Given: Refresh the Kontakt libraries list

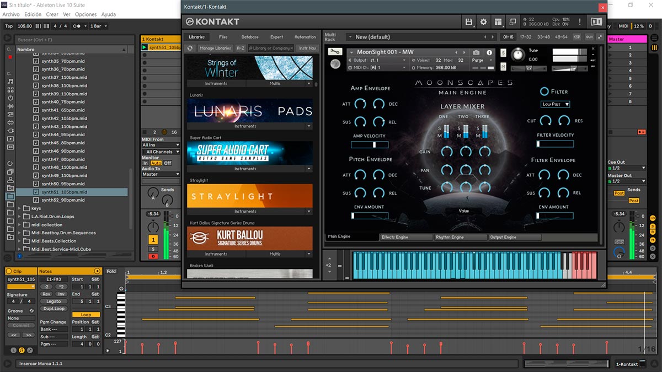Looking at the screenshot, I should pos(190,48).
